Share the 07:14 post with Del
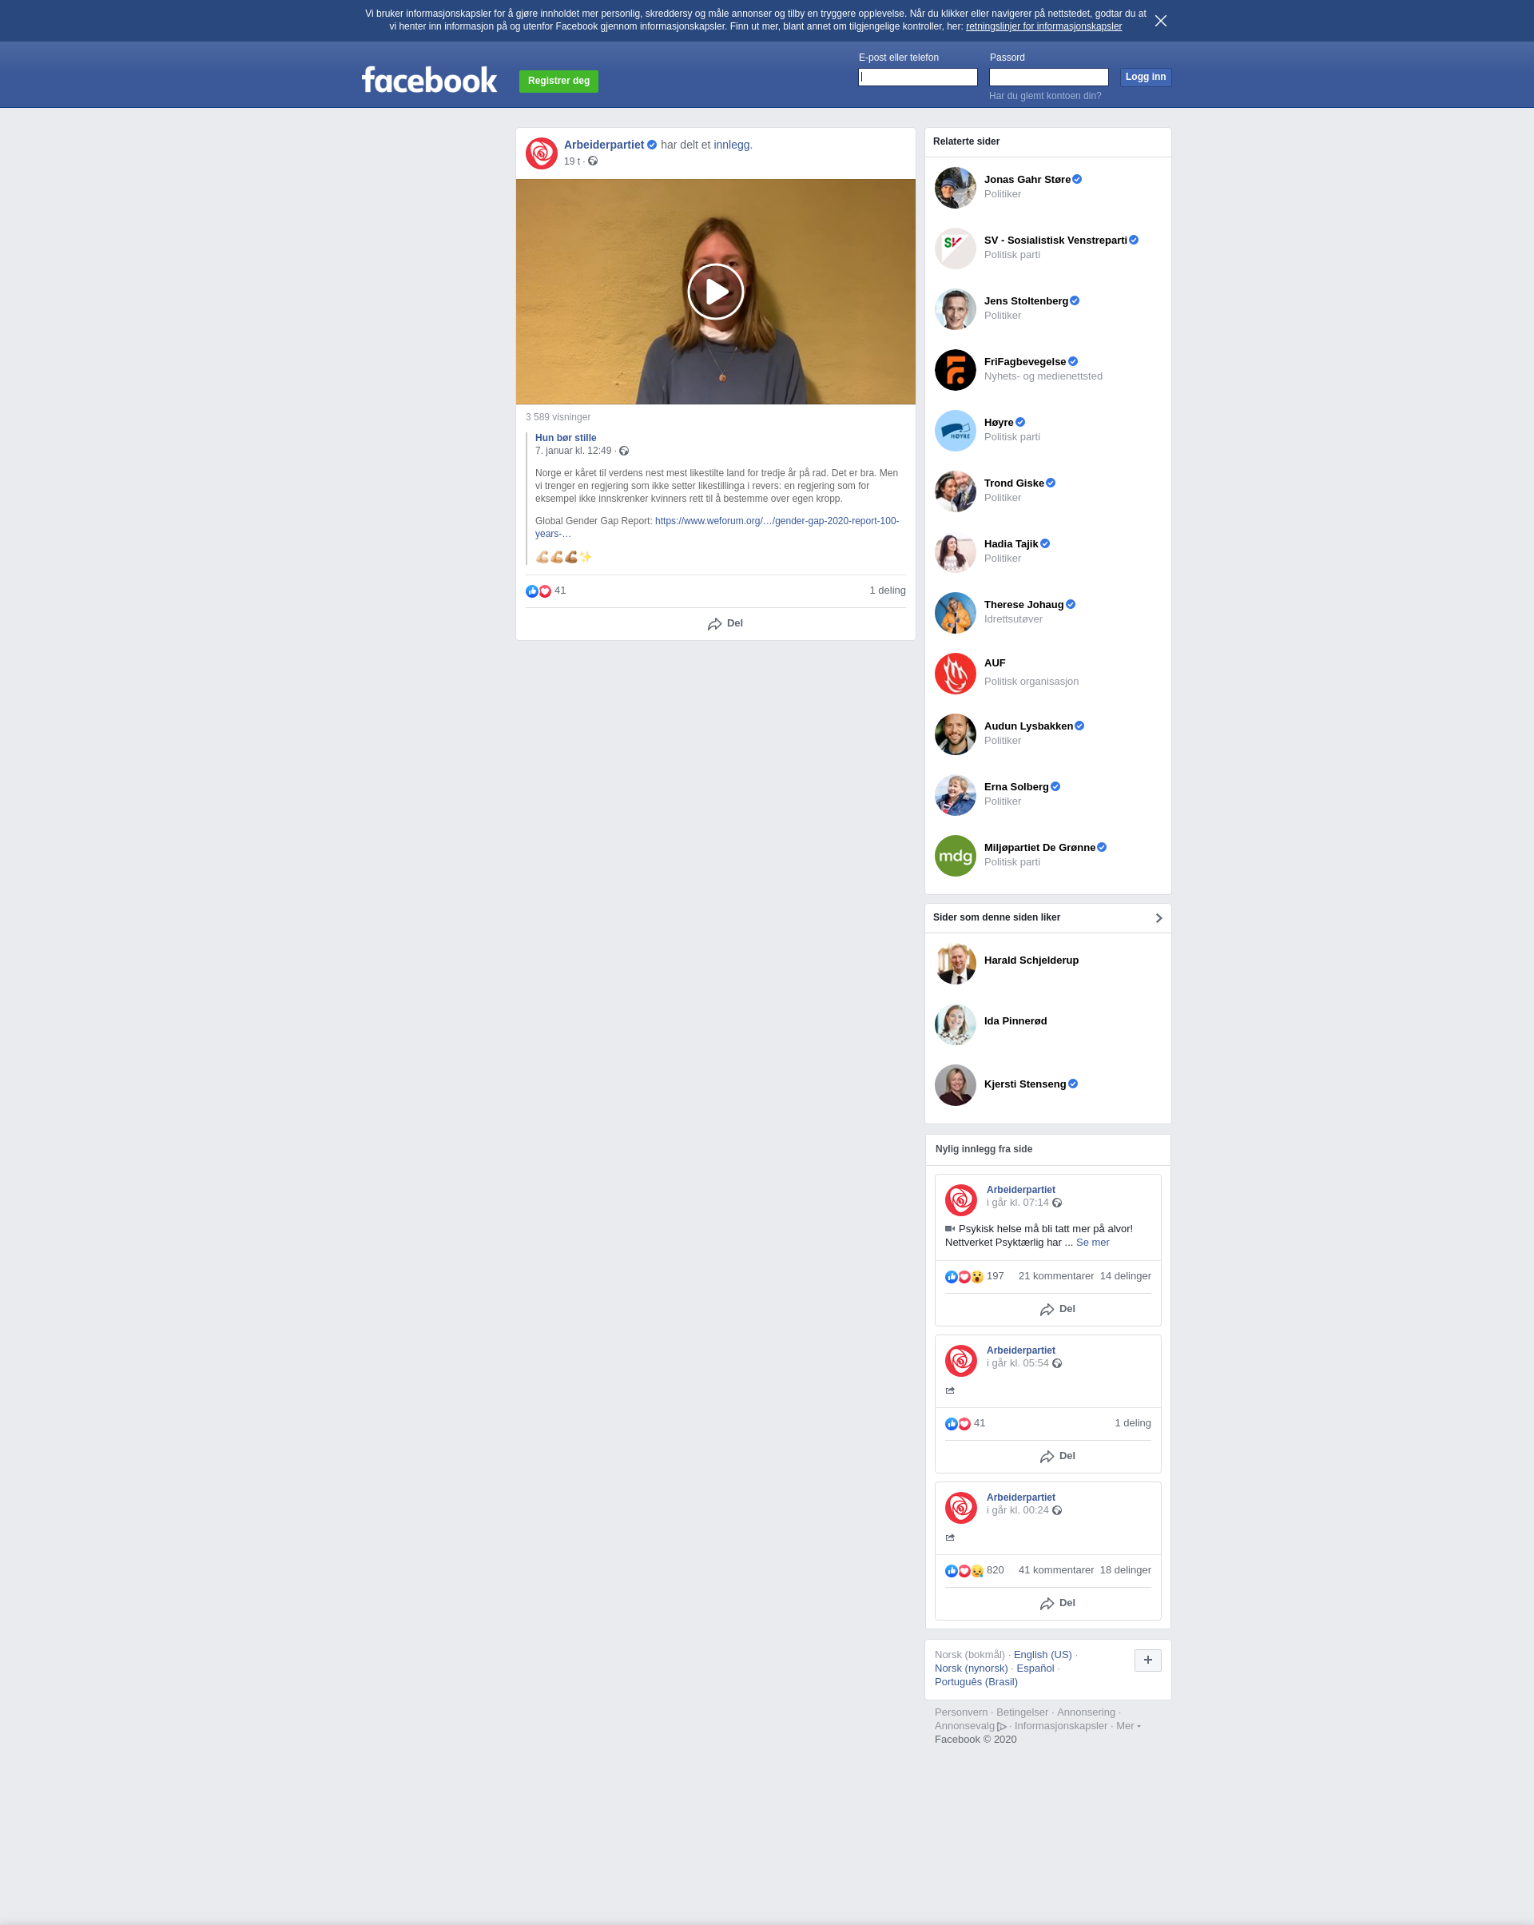The height and width of the screenshot is (1925, 1534). point(1057,1309)
